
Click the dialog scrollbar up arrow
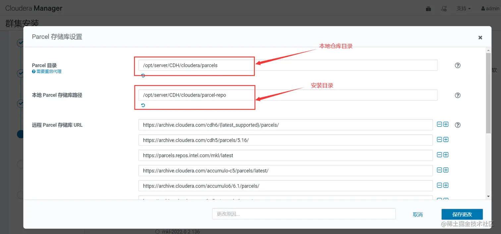click(488, 50)
